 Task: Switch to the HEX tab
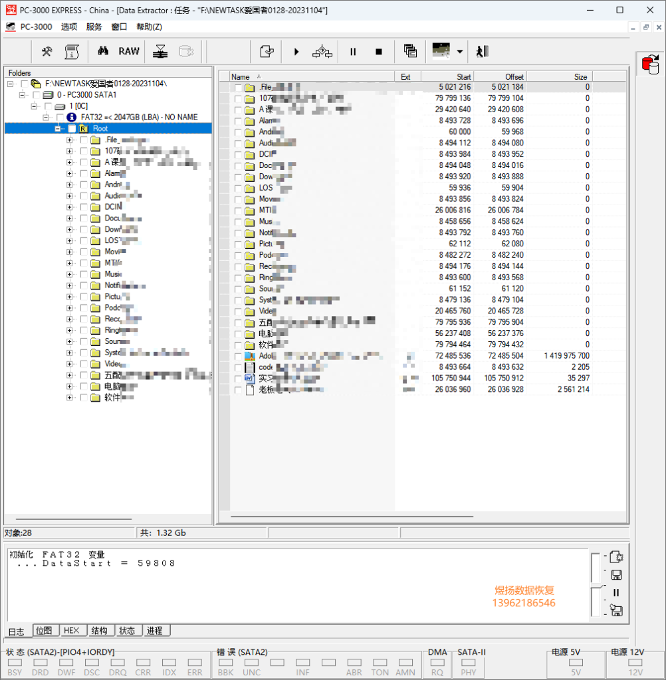(72, 631)
